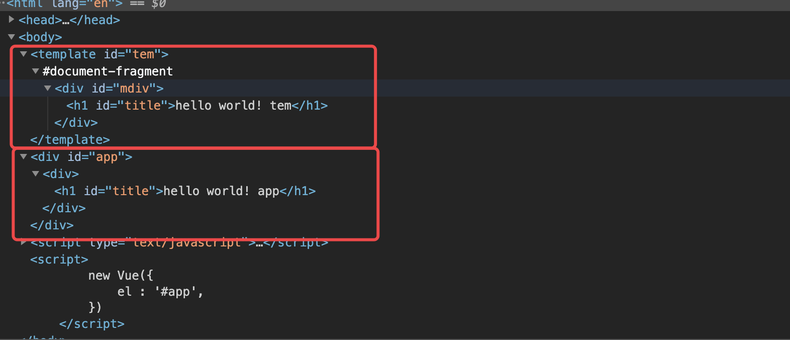790x340 pixels.
Task: Select the div id="mdiv" line
Action: coord(109,89)
